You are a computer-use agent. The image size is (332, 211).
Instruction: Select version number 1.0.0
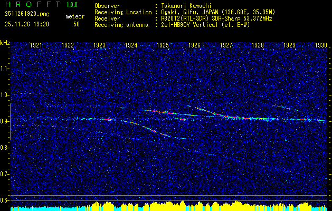(x=72, y=5)
